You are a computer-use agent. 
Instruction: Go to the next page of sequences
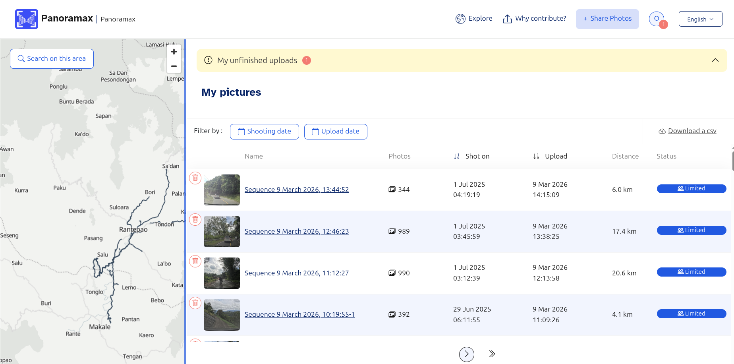(x=466, y=354)
